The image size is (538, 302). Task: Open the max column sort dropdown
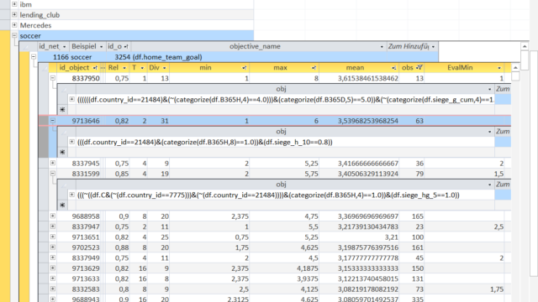[x=314, y=68]
